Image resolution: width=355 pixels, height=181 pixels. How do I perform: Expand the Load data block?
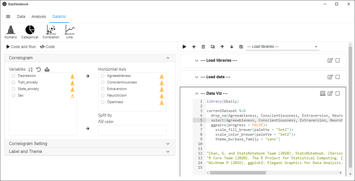pos(196,77)
